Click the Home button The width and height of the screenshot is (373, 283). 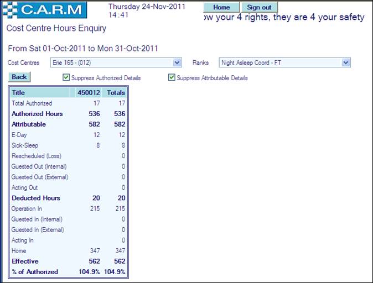pyautogui.click(x=221, y=7)
